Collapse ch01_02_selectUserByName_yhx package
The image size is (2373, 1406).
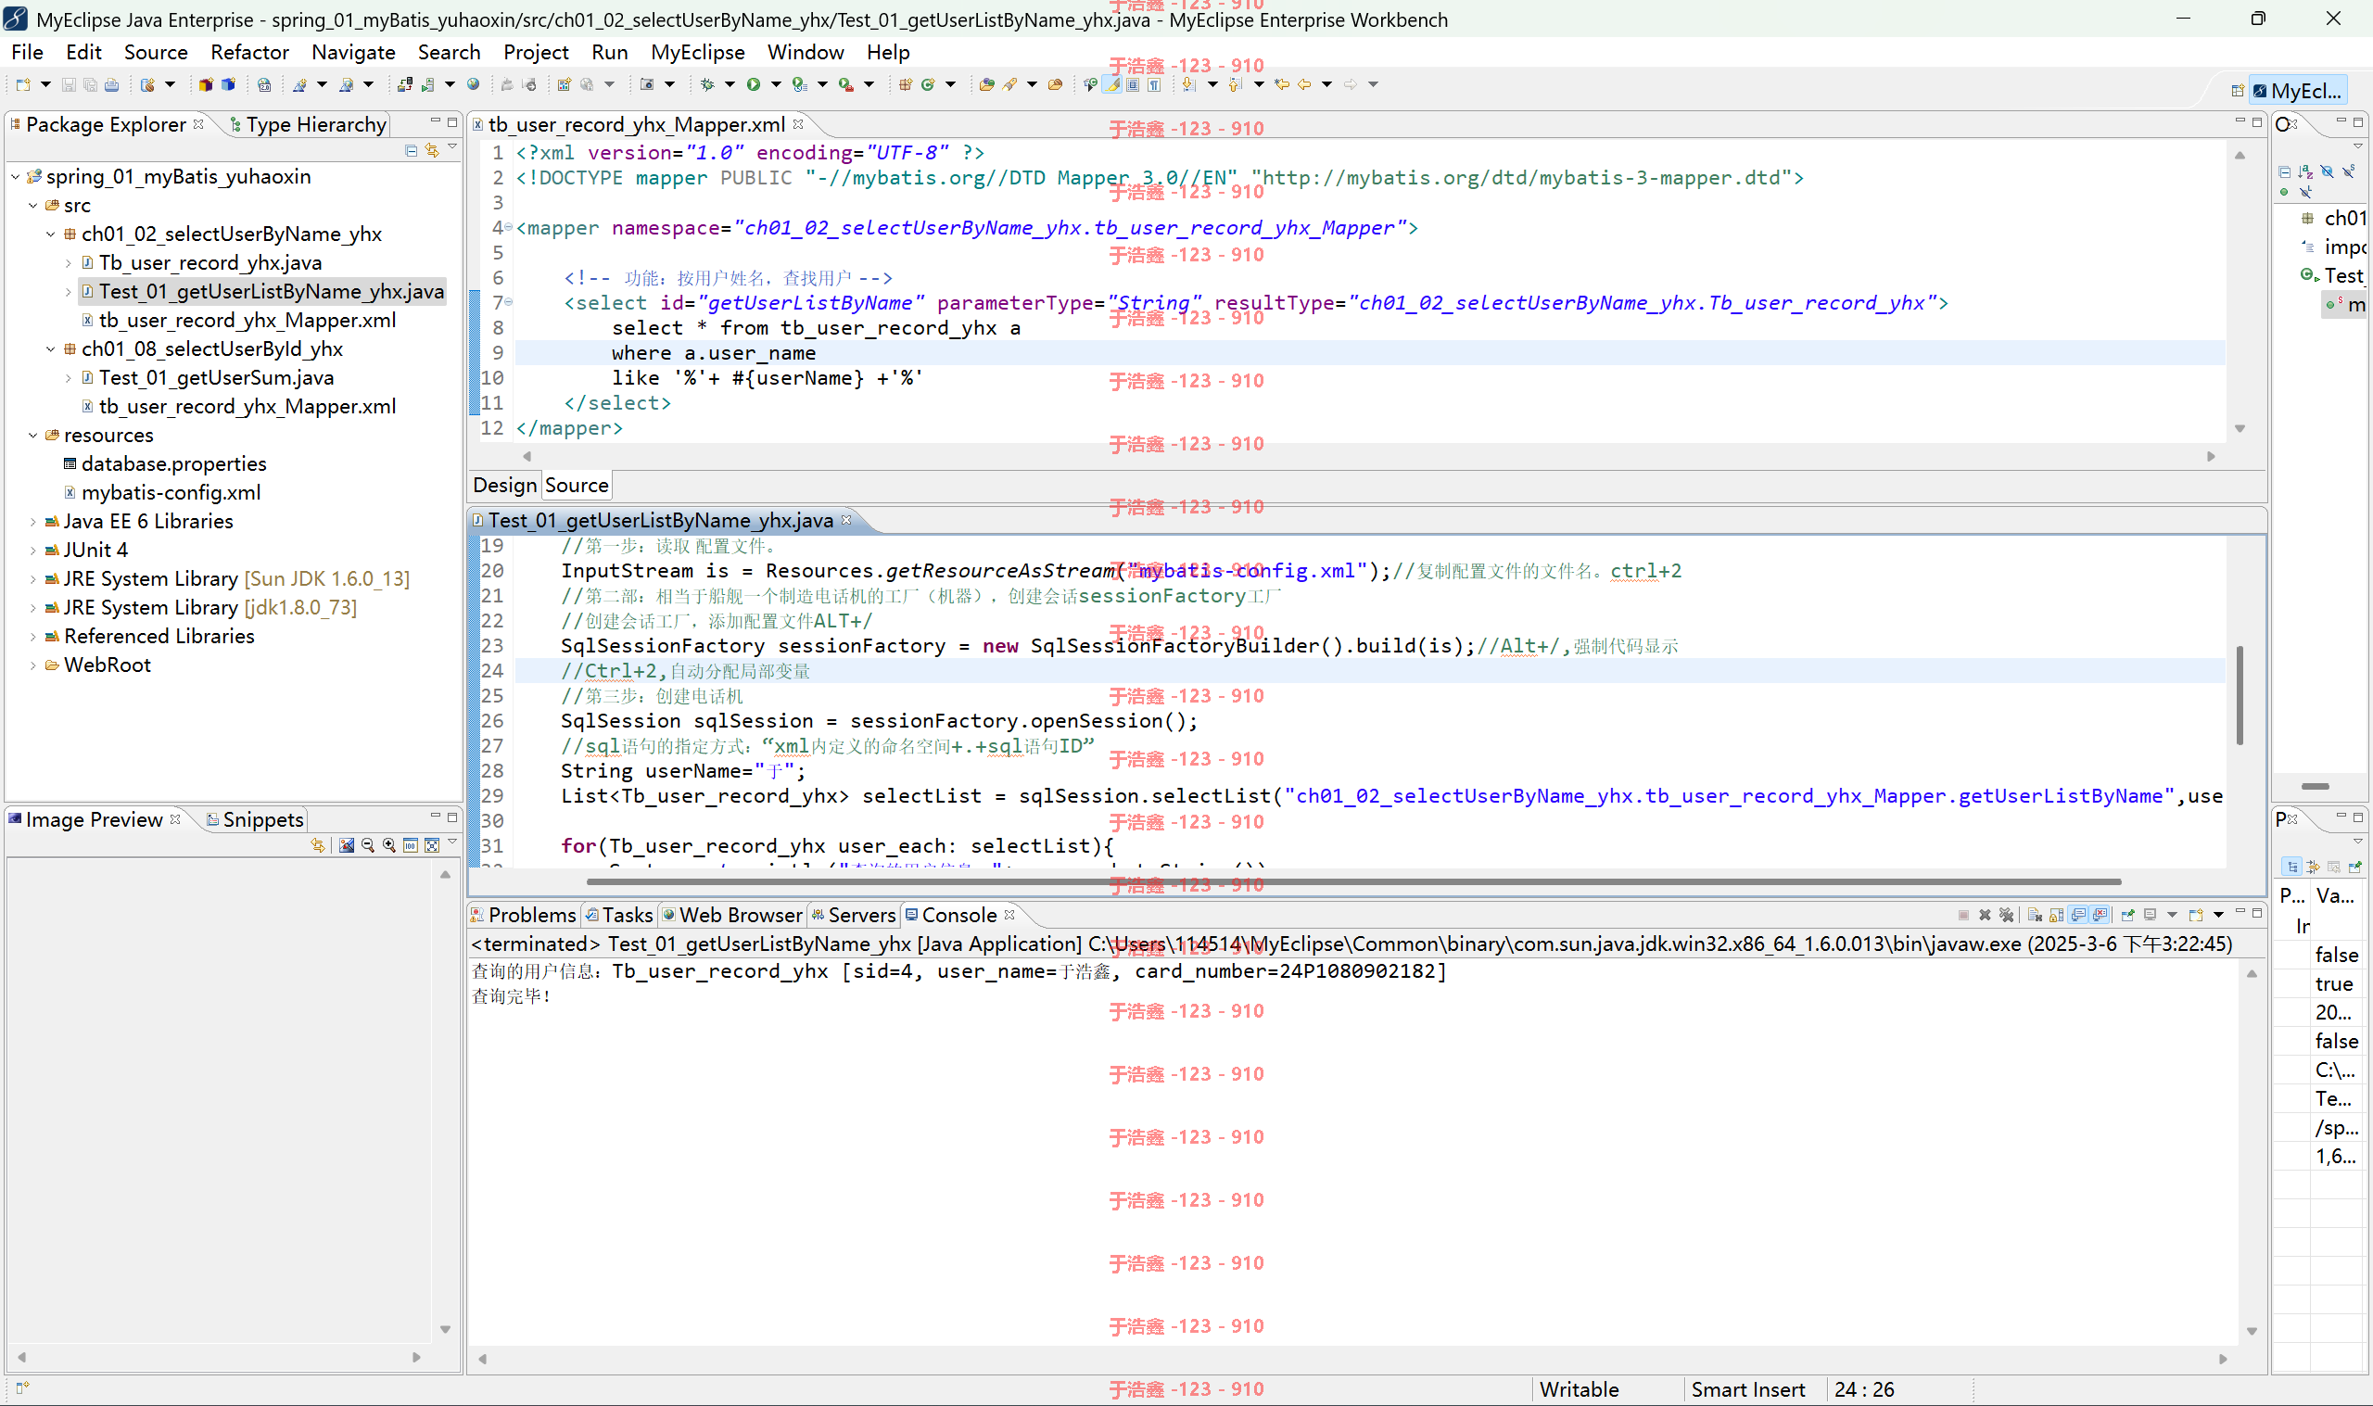point(51,234)
